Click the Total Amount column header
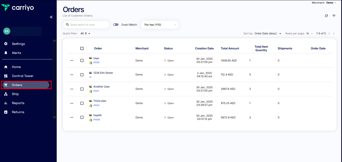342x162 pixels. pyautogui.click(x=230, y=48)
